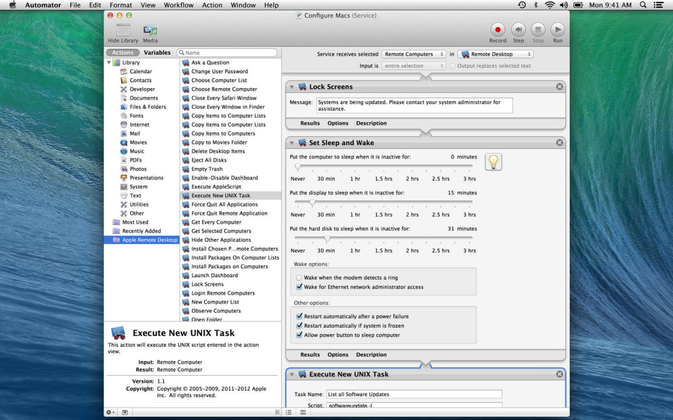Image resolution: width=673 pixels, height=420 pixels.
Task: Uncheck Restart automatically after a power failure
Action: point(299,317)
